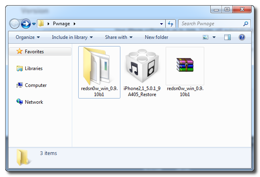Open Include in library menu

72,37
